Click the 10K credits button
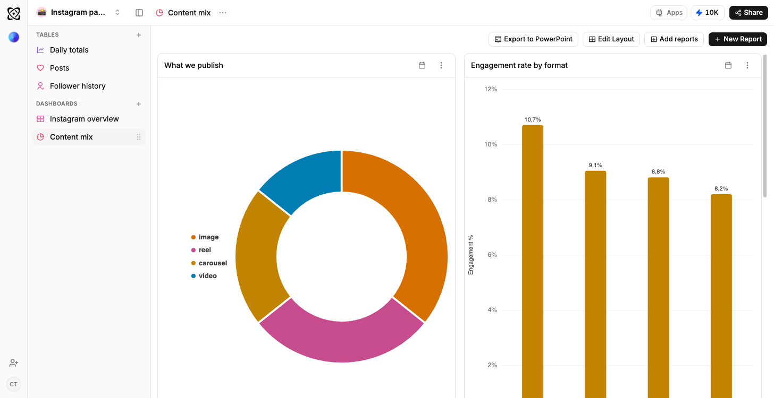Image resolution: width=774 pixels, height=398 pixels. click(708, 13)
